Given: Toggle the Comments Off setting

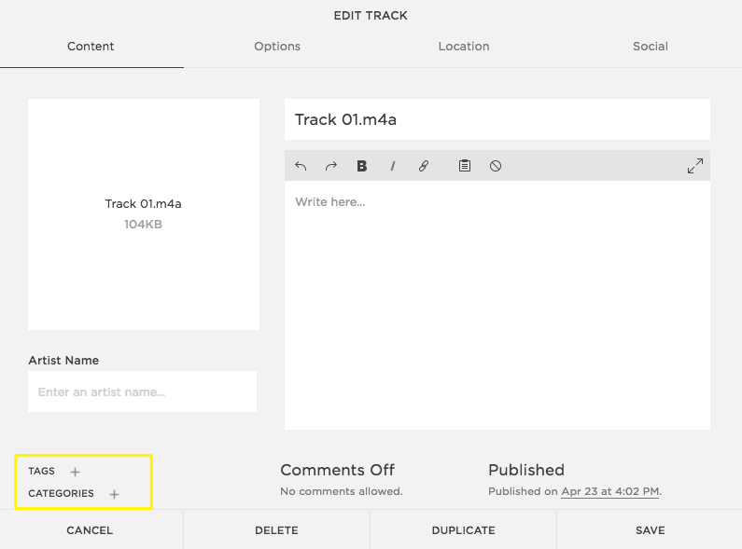Looking at the screenshot, I should pos(337,470).
